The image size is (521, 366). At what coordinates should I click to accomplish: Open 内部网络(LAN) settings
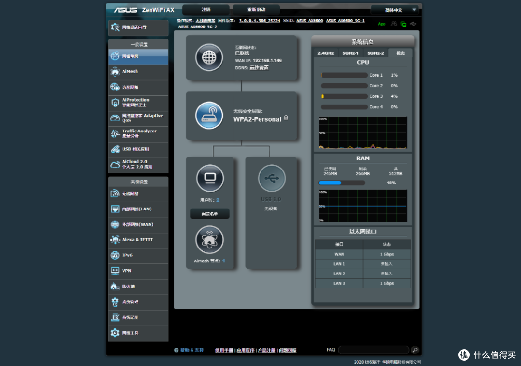(x=138, y=209)
